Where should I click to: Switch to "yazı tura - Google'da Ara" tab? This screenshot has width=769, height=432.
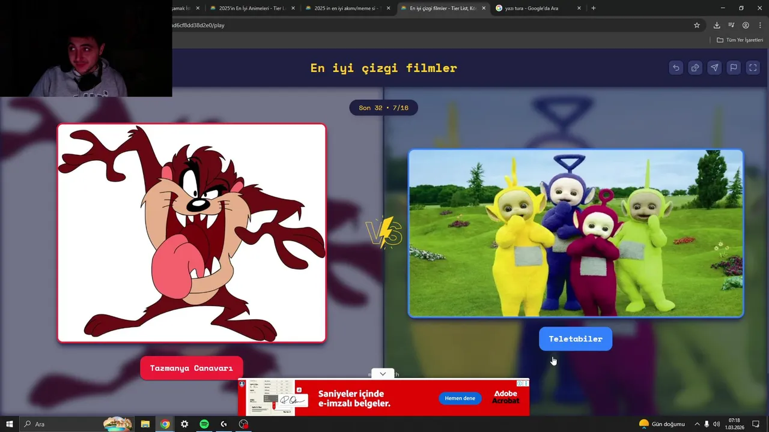point(538,8)
